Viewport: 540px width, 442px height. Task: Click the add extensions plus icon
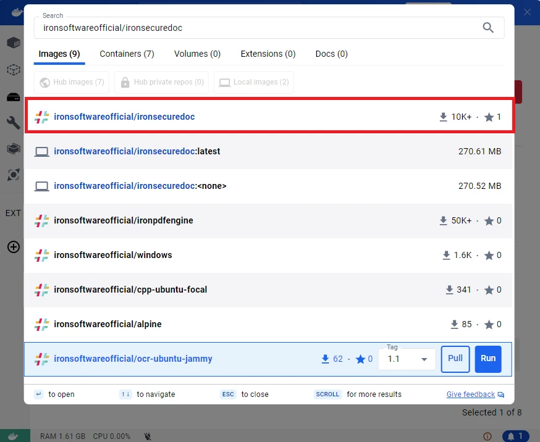click(x=13, y=247)
